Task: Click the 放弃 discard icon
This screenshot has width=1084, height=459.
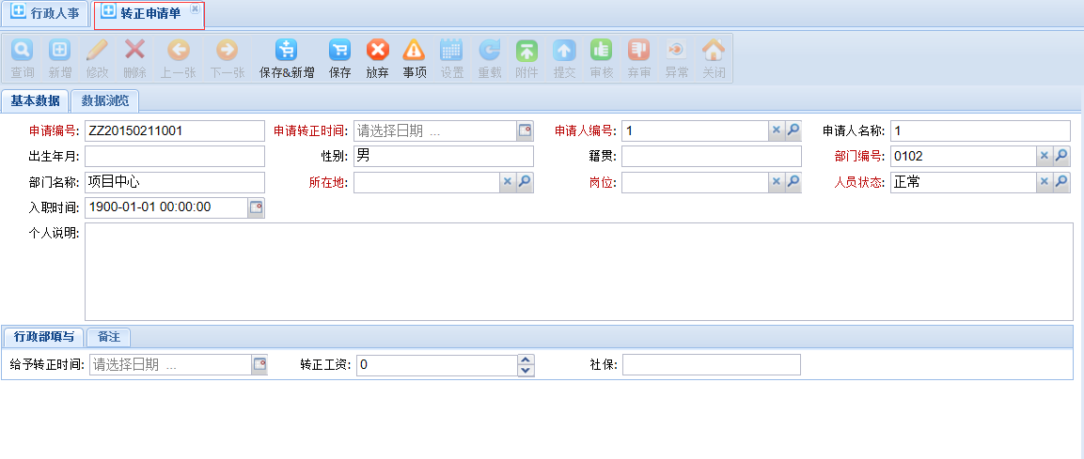Action: pos(377,51)
